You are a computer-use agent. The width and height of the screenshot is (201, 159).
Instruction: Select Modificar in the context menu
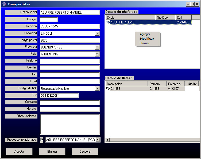[147, 39]
